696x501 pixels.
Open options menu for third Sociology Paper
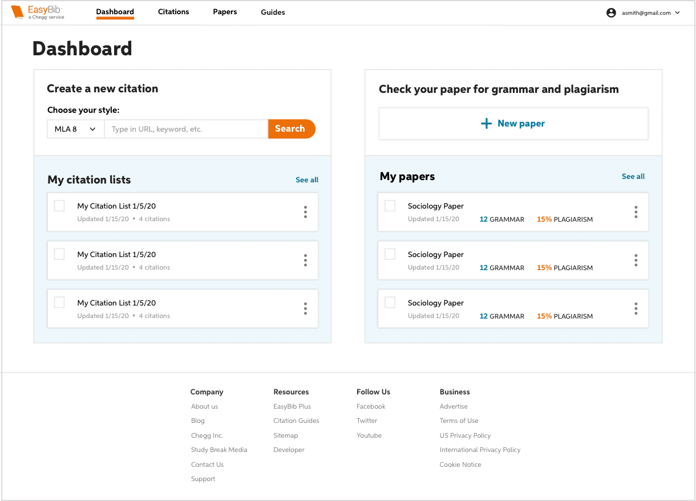tap(636, 309)
